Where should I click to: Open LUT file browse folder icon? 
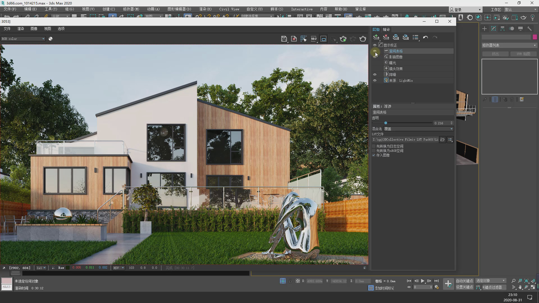442,139
